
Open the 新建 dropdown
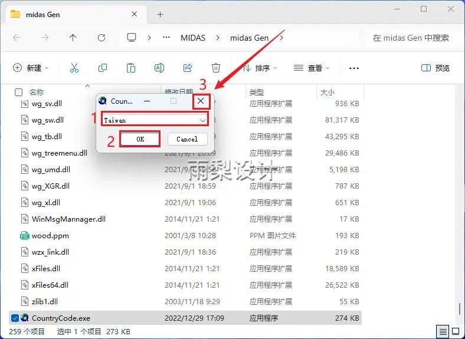click(x=31, y=68)
